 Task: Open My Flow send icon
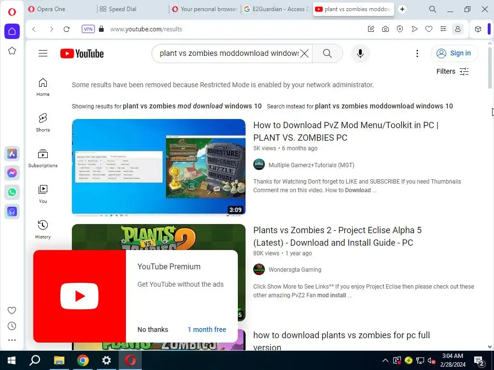414,29
